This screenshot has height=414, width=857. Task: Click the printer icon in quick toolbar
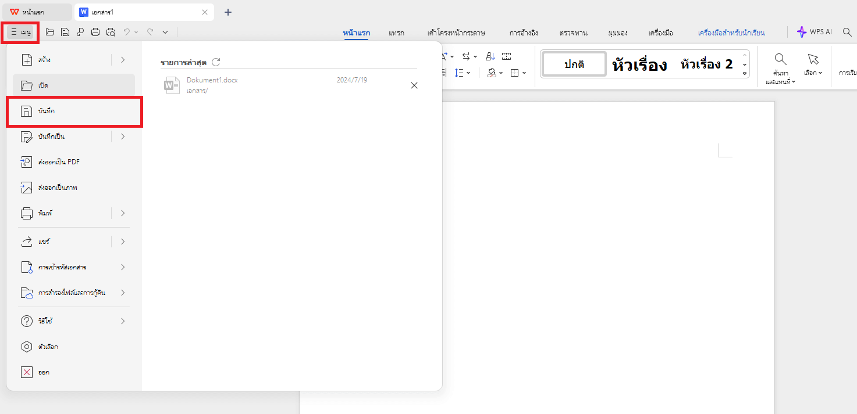point(95,32)
